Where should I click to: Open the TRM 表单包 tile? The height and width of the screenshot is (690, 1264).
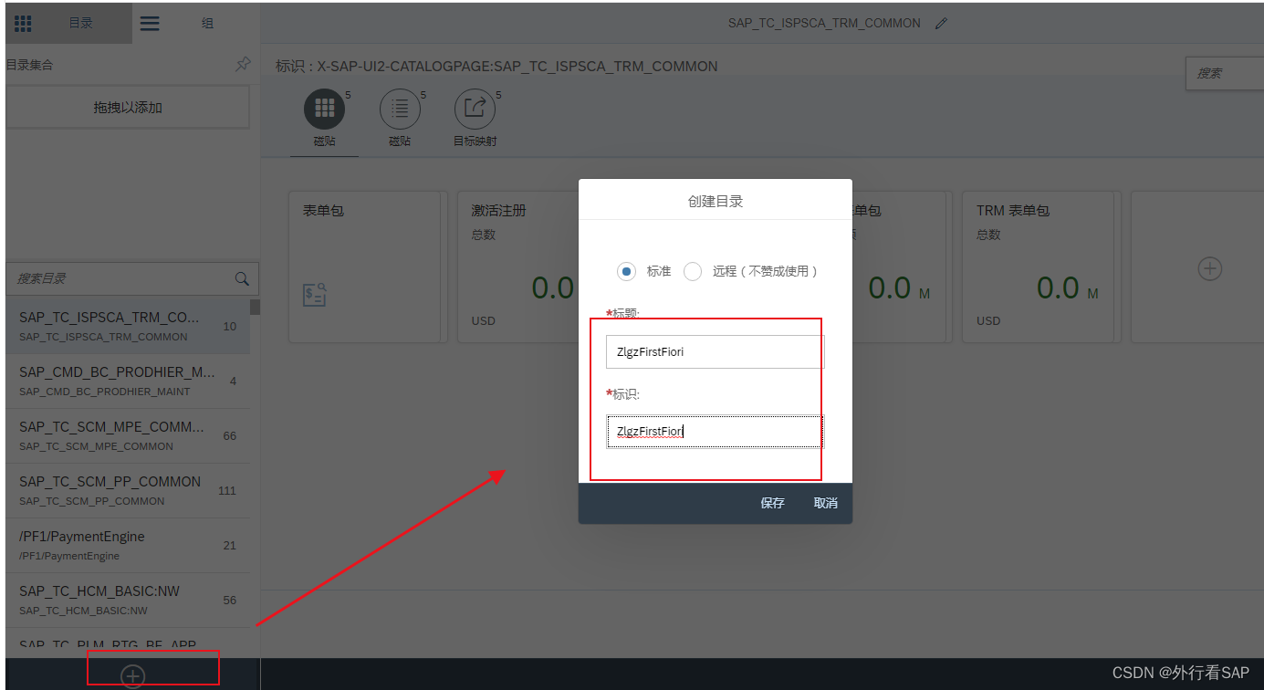tap(1042, 267)
